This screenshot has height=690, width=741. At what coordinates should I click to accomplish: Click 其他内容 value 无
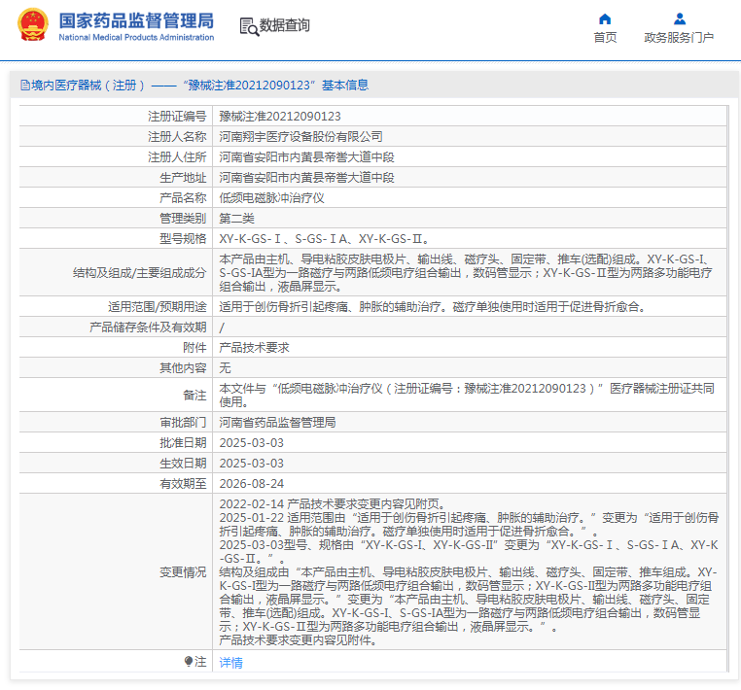pos(225,368)
